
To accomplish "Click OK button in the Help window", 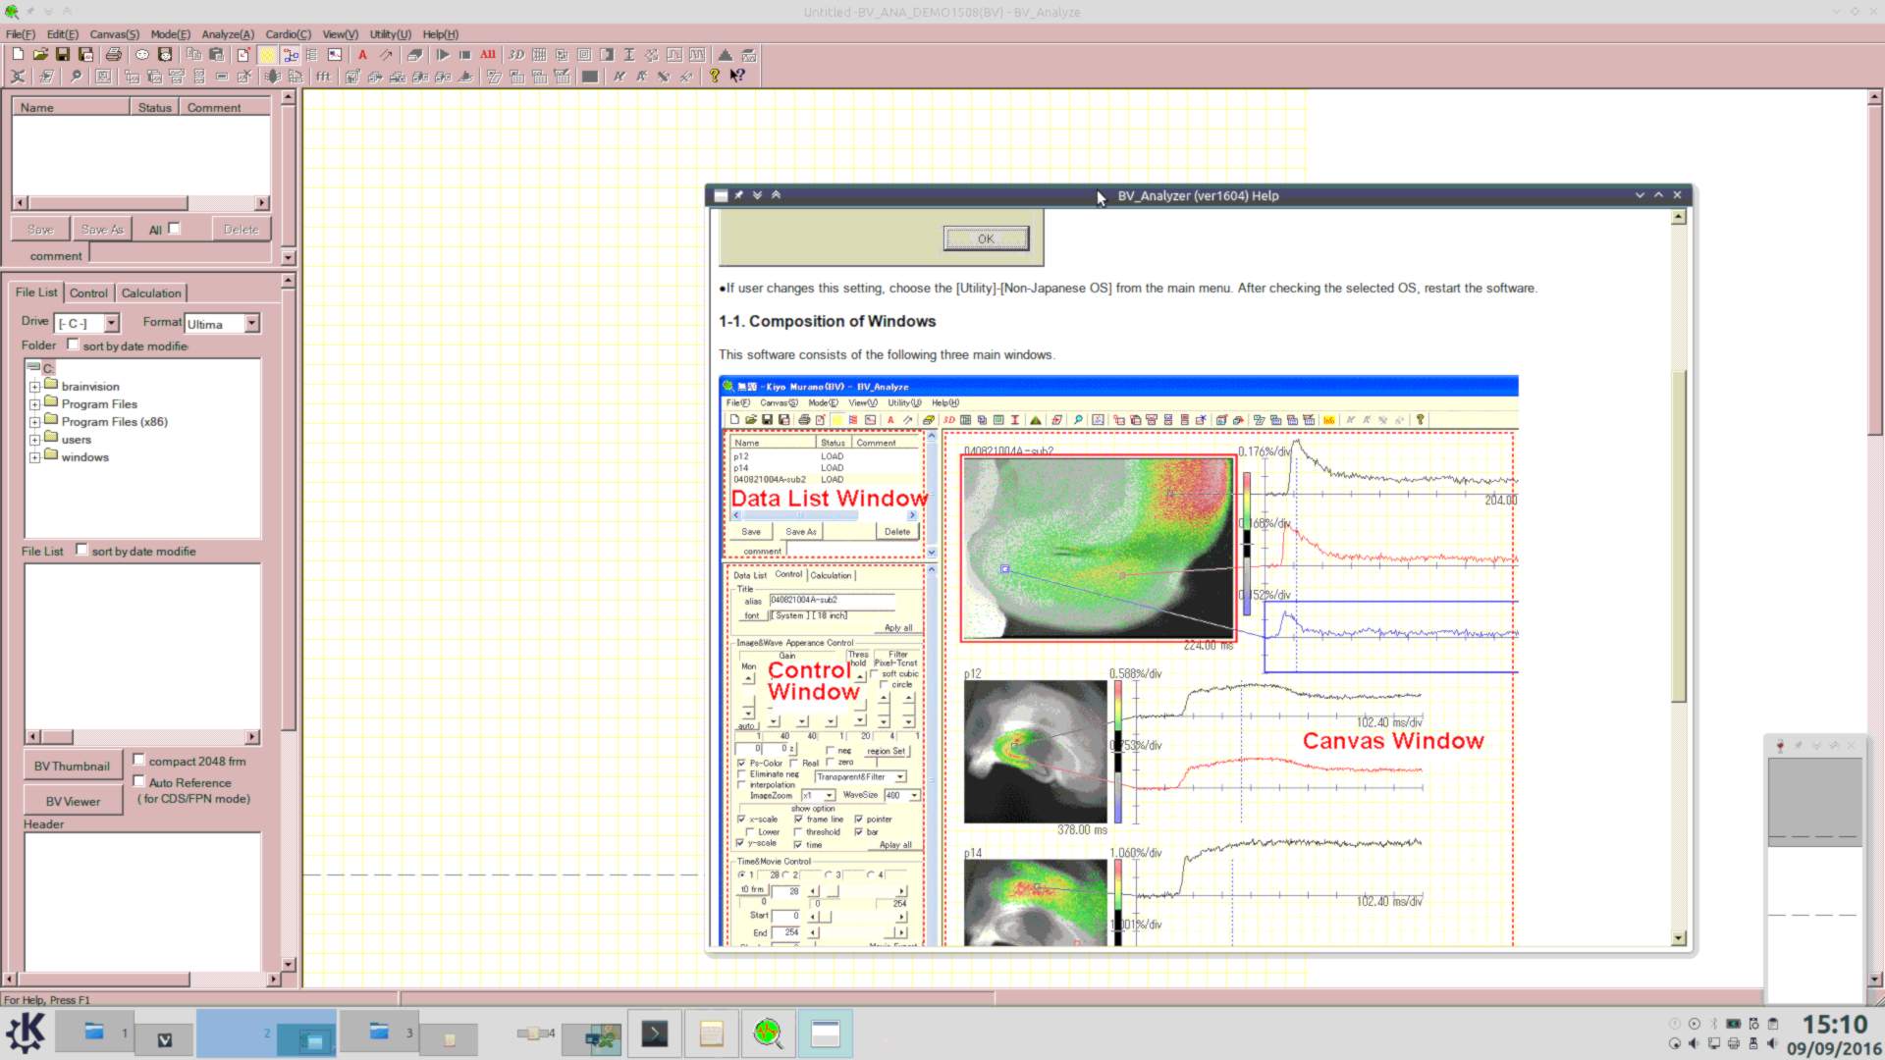I will click(x=986, y=238).
